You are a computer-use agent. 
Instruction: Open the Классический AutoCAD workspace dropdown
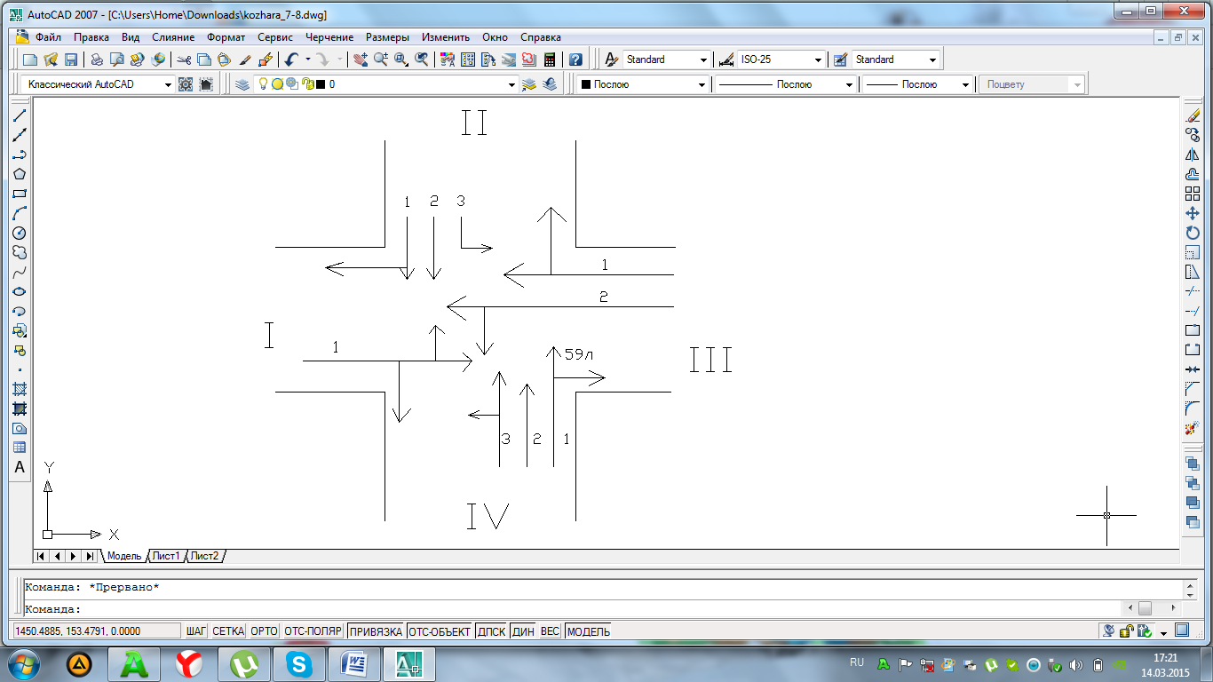[x=168, y=84]
